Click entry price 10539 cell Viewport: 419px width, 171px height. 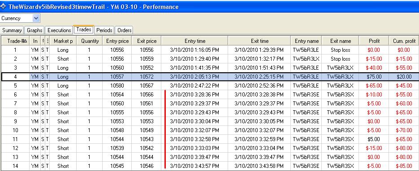point(117,148)
